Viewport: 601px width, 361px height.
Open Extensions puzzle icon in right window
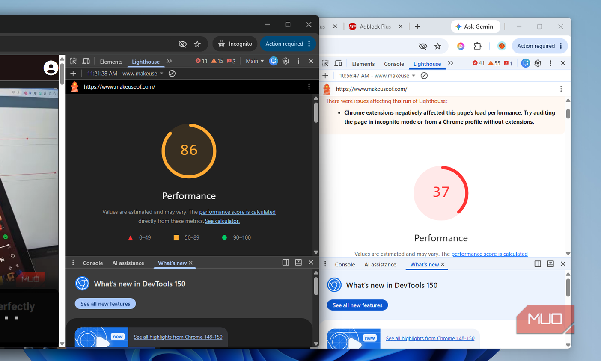[477, 46]
